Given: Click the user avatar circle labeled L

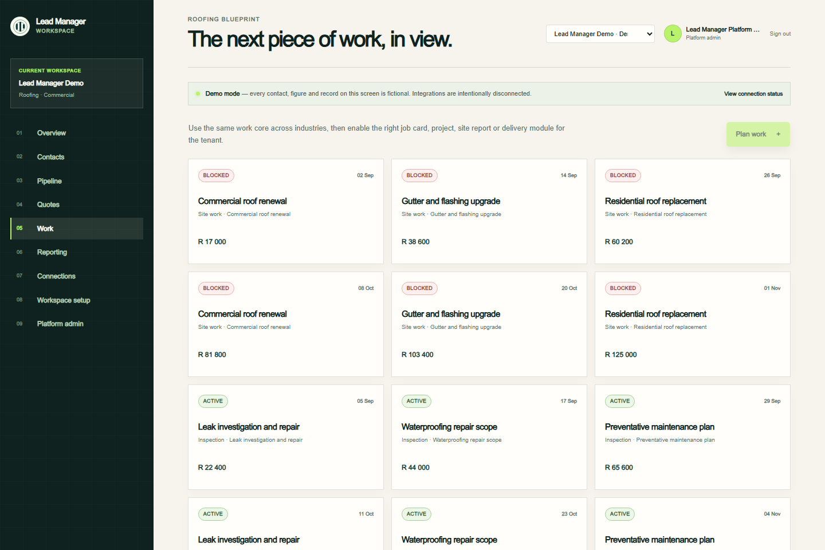Looking at the screenshot, I should (x=673, y=34).
